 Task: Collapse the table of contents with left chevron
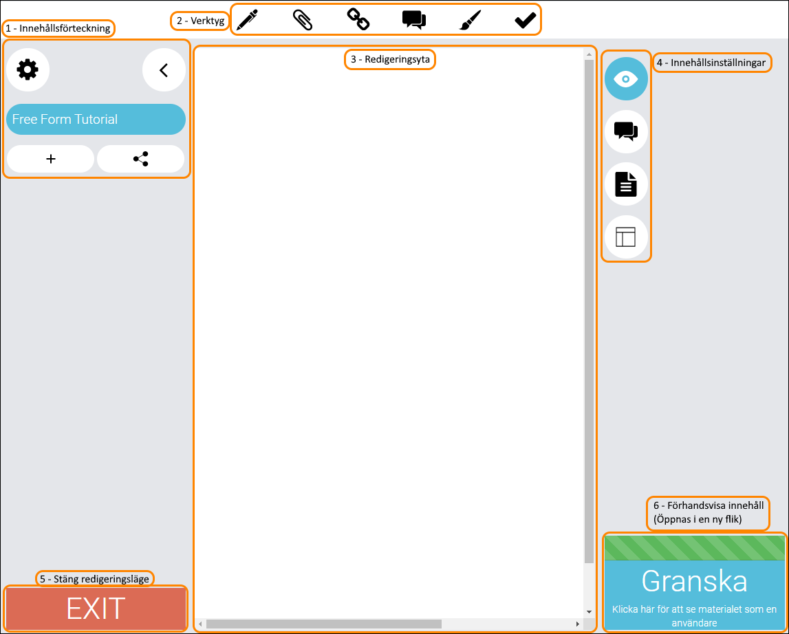click(x=164, y=70)
